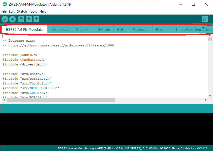213x151 pixels.
Task: Click the Verify sketch checkmark icon
Action: click(5, 19)
